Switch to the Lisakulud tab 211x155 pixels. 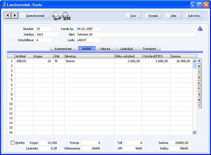127,48
